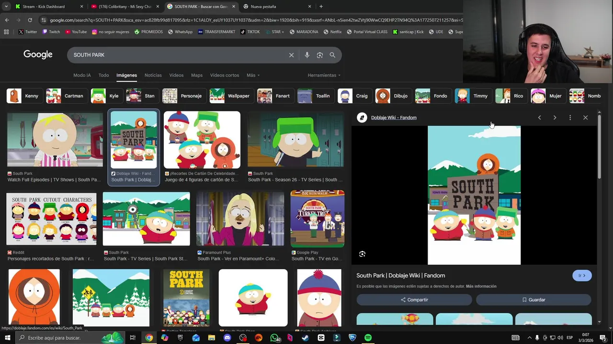
Task: Open the Netflix bookmark
Action: click(332, 32)
